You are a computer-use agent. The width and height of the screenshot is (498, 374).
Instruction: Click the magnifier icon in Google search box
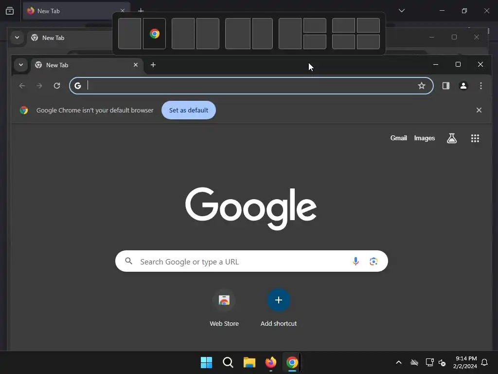pyautogui.click(x=128, y=261)
